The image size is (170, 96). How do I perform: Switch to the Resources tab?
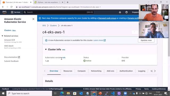(x=68, y=71)
